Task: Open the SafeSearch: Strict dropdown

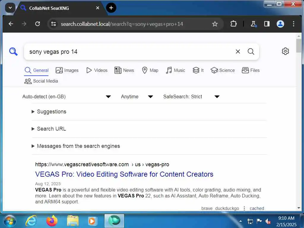Action: tap(191, 96)
